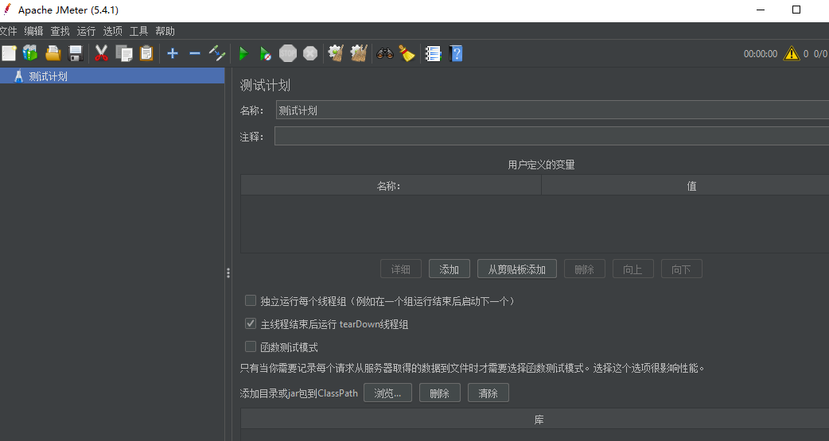Screen dimensions: 829x441
Task: Toggle 主线程结束后运行 tearDown线程组 checkbox
Action: click(251, 323)
